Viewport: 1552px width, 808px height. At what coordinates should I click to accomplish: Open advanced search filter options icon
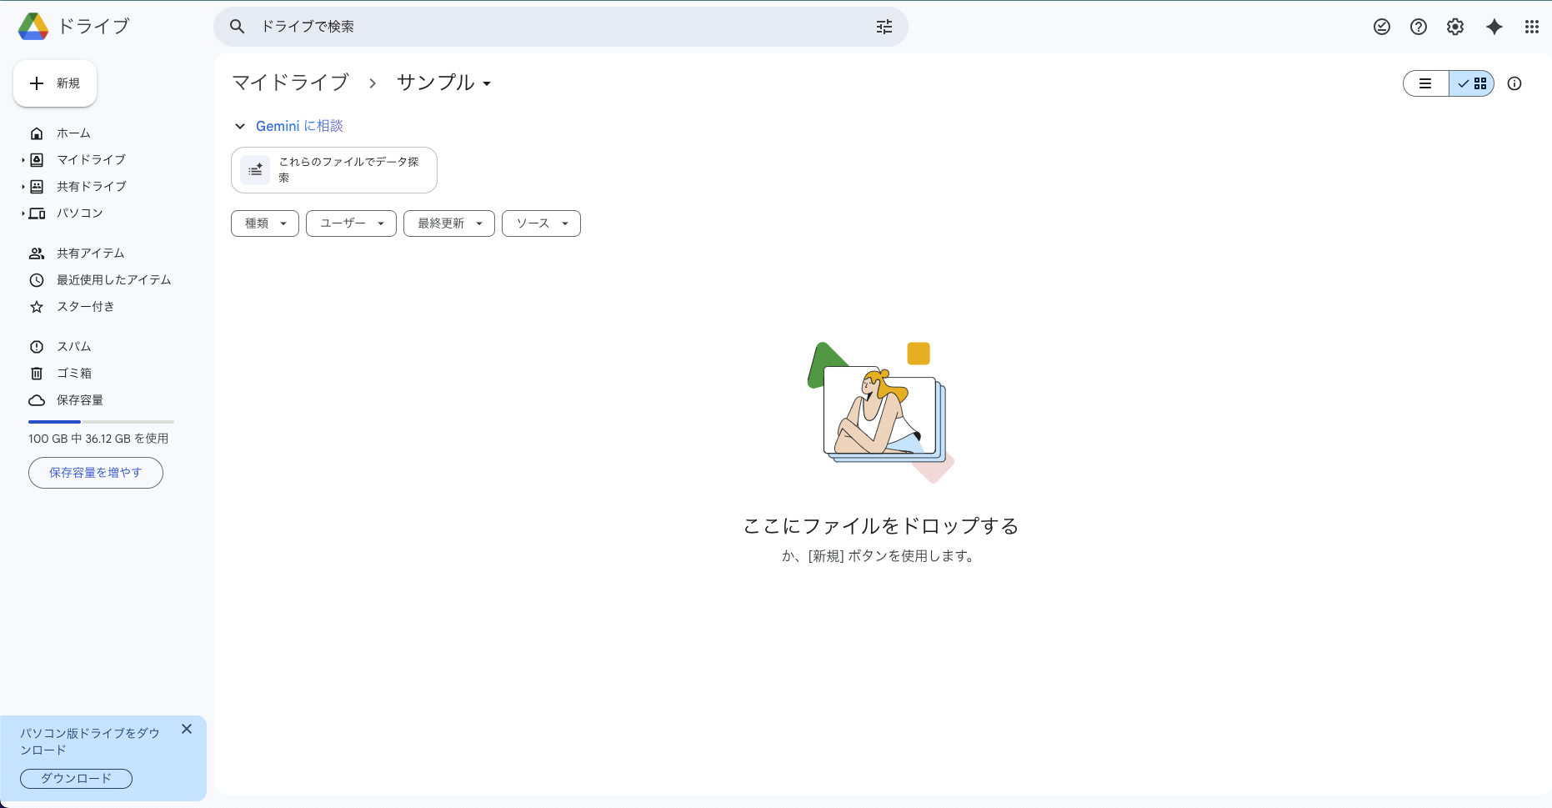884,27
